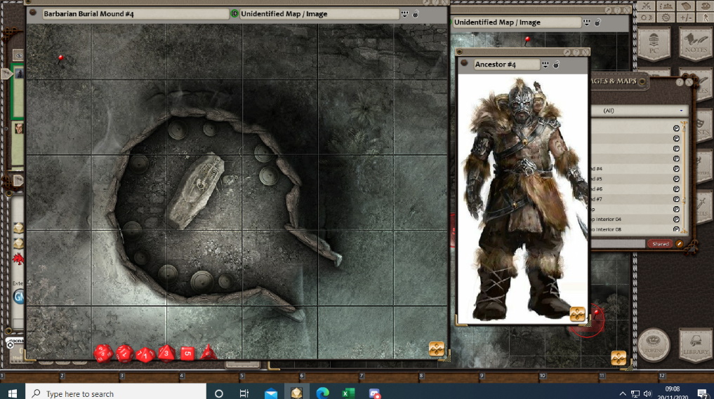Screen dimensions: 714x399
Task: Click the red pin on the map
Action: tap(61, 58)
